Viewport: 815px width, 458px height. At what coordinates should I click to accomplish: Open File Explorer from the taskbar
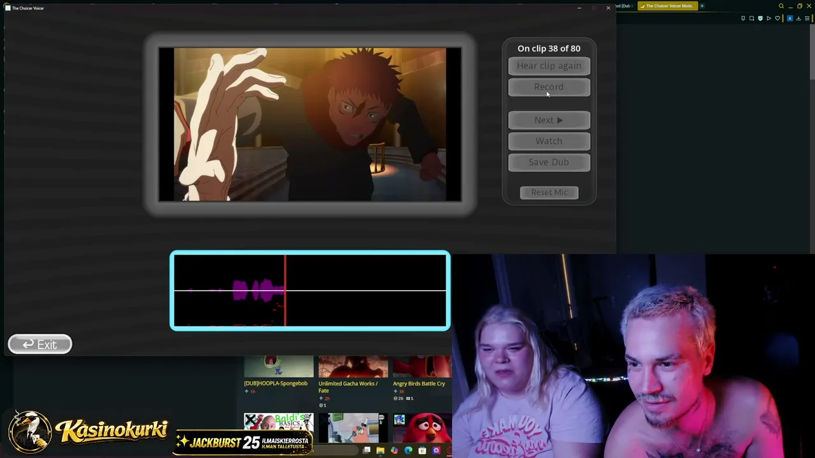(380, 450)
